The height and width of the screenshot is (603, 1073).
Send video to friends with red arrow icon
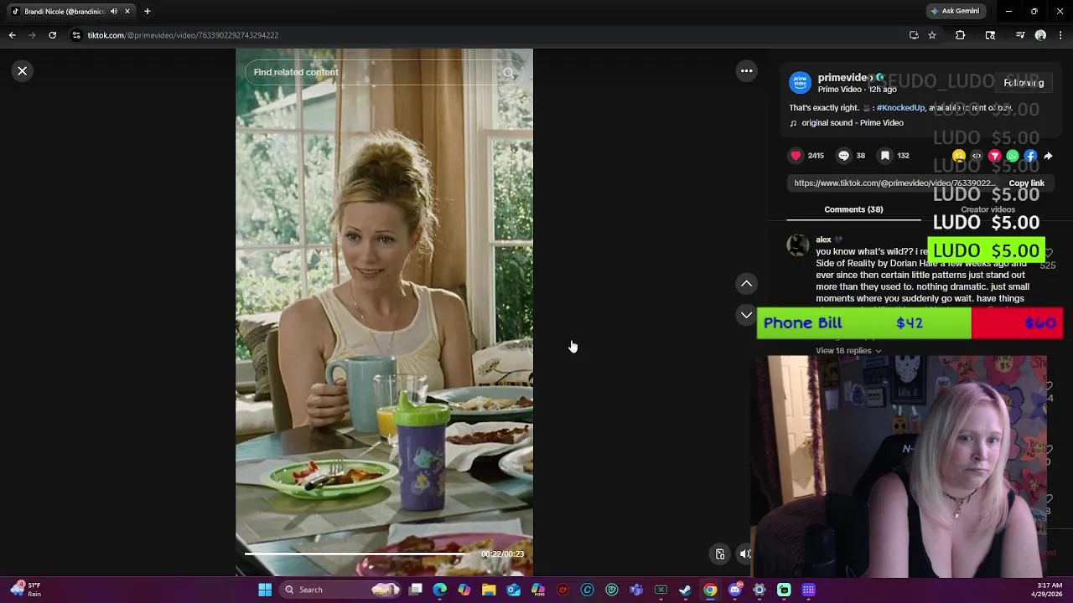pyautogui.click(x=994, y=156)
